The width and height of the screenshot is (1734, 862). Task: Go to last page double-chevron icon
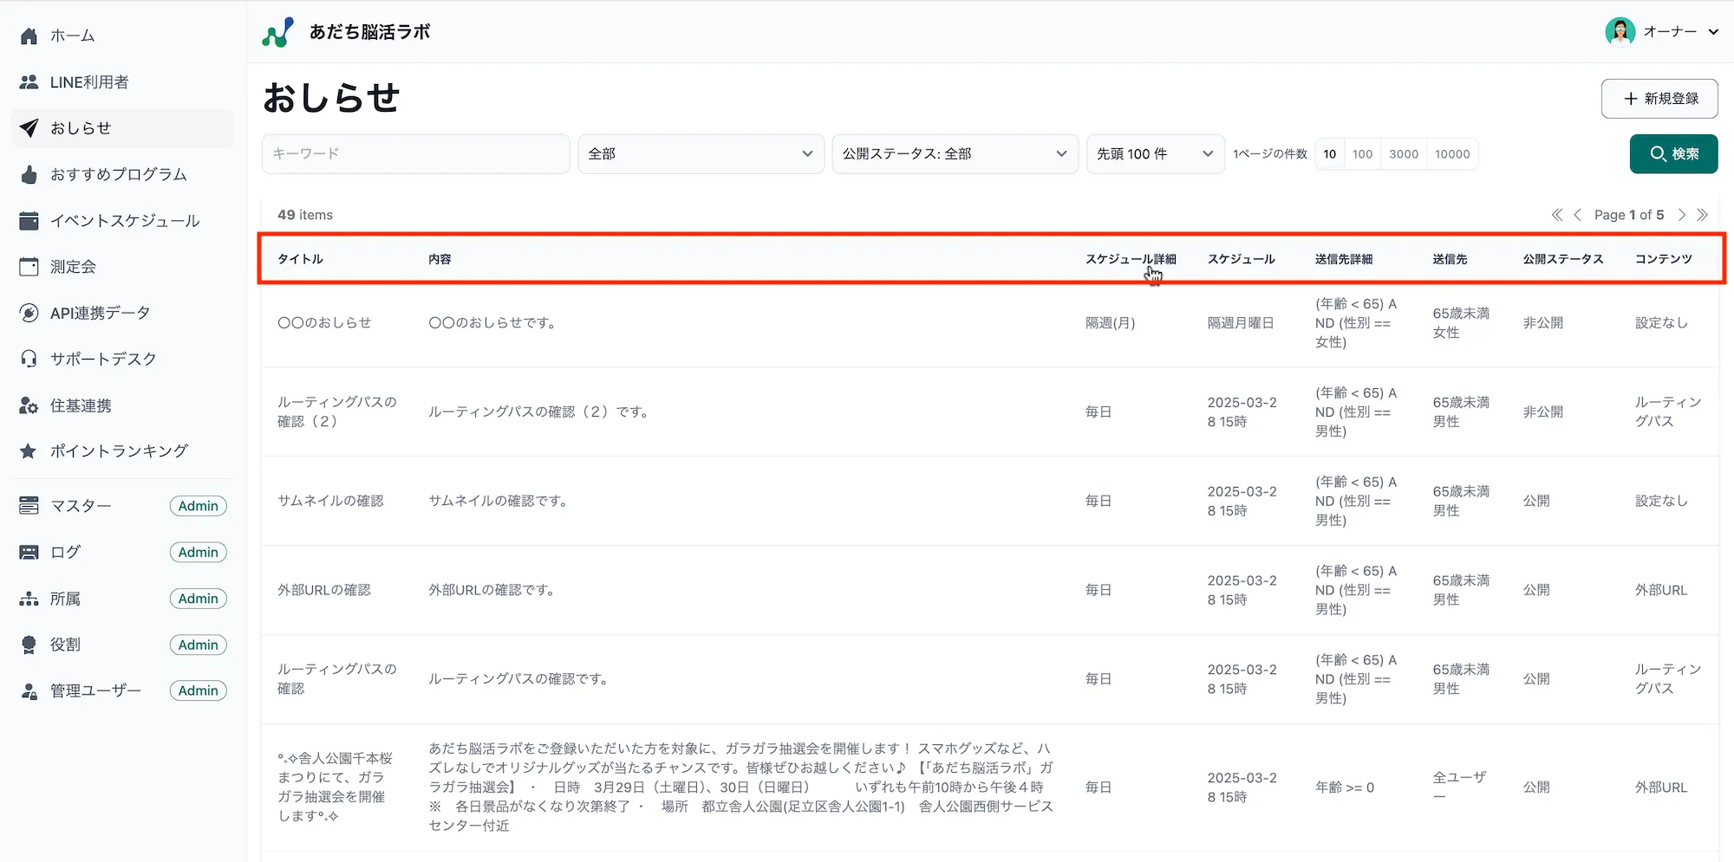(1703, 215)
